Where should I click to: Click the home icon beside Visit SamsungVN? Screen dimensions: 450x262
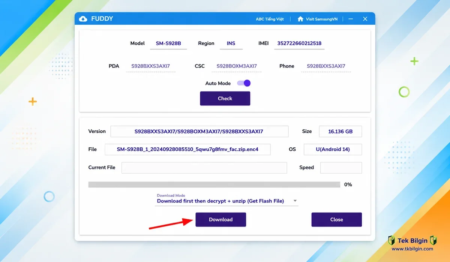[x=300, y=19]
